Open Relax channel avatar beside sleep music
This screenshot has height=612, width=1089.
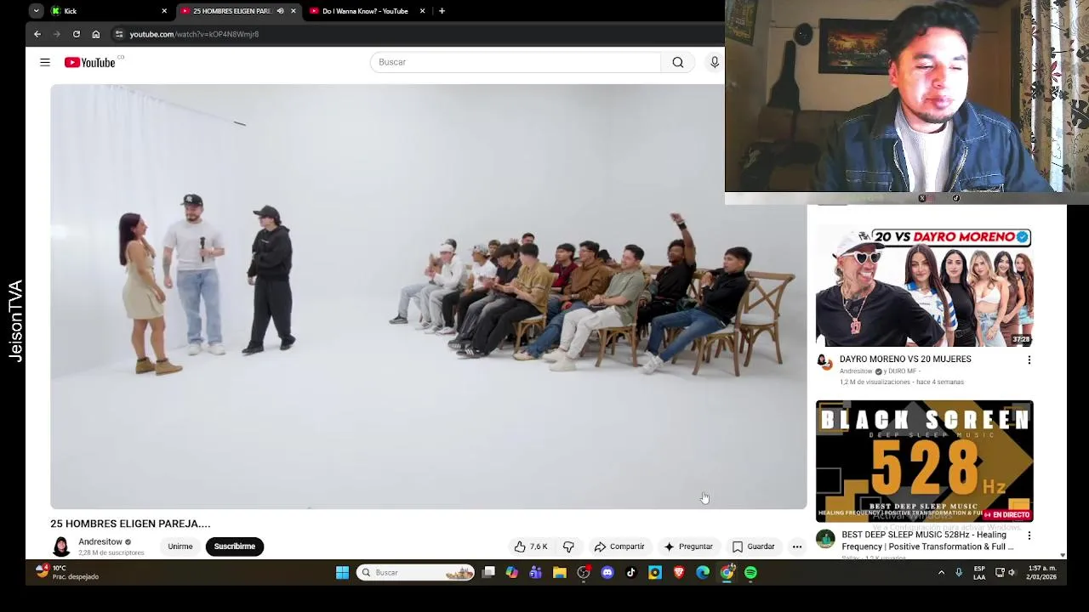825,538
